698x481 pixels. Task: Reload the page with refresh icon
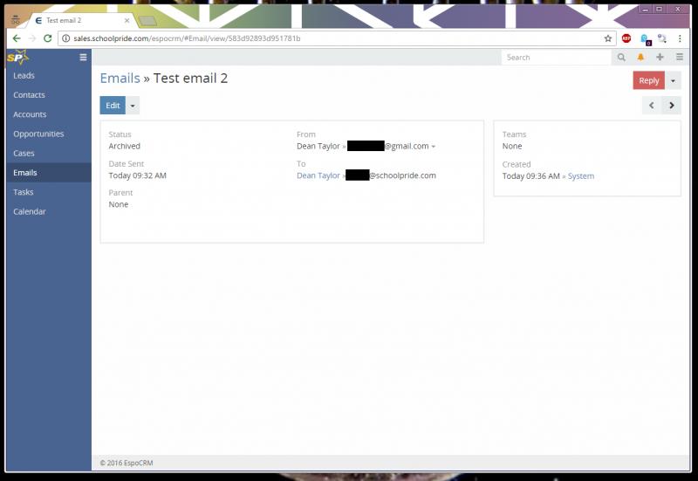point(47,38)
